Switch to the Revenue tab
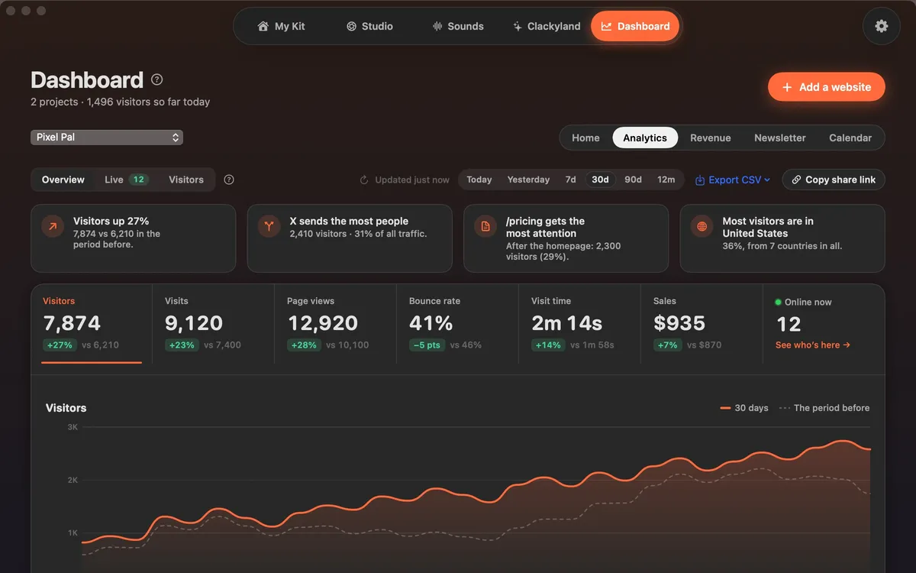The image size is (916, 573). point(711,138)
